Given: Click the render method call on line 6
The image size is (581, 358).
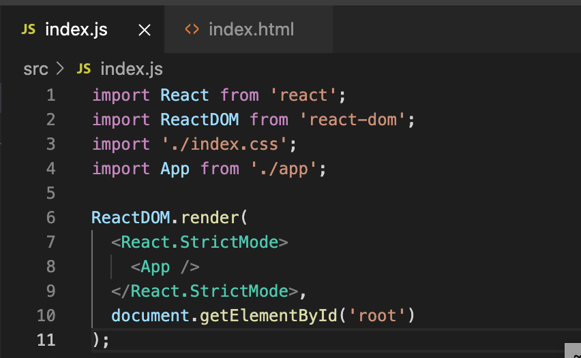Looking at the screenshot, I should pos(209,218).
